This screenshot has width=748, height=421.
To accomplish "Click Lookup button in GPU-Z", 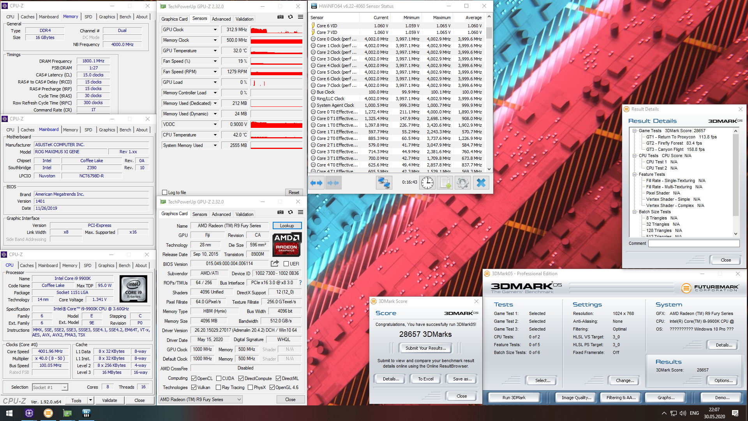I will click(x=287, y=226).
